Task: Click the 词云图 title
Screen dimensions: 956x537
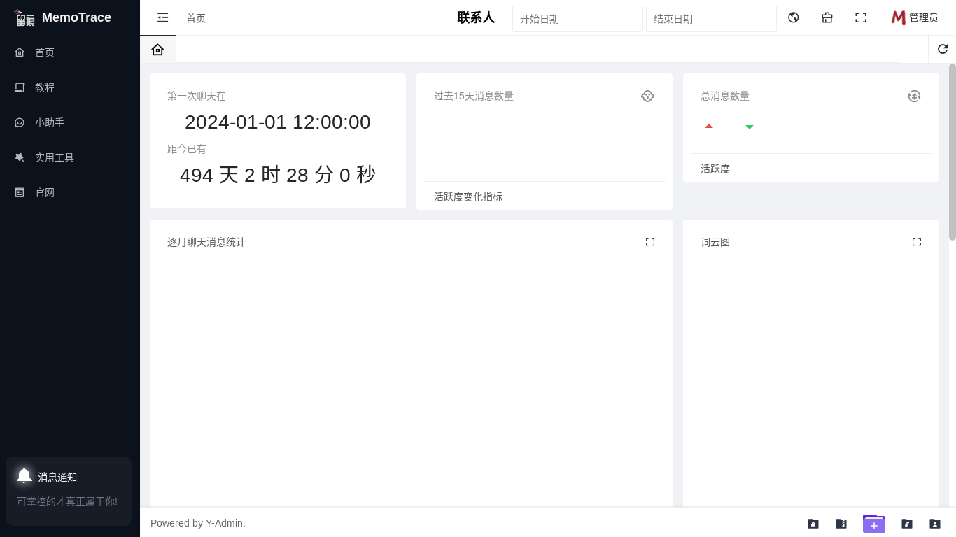Action: 715,242
